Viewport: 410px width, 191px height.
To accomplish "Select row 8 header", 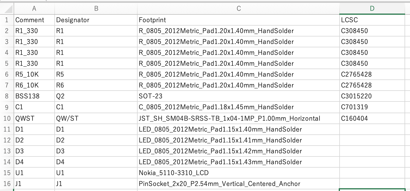I will pos(7,96).
